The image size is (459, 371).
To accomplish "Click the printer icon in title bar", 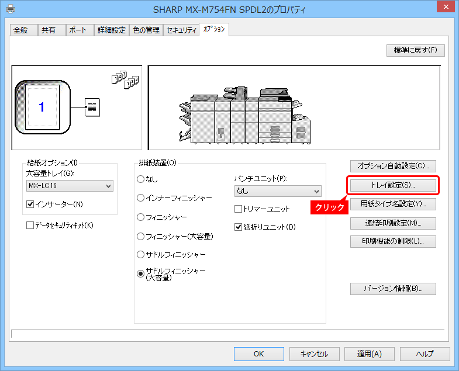I will point(11,9).
